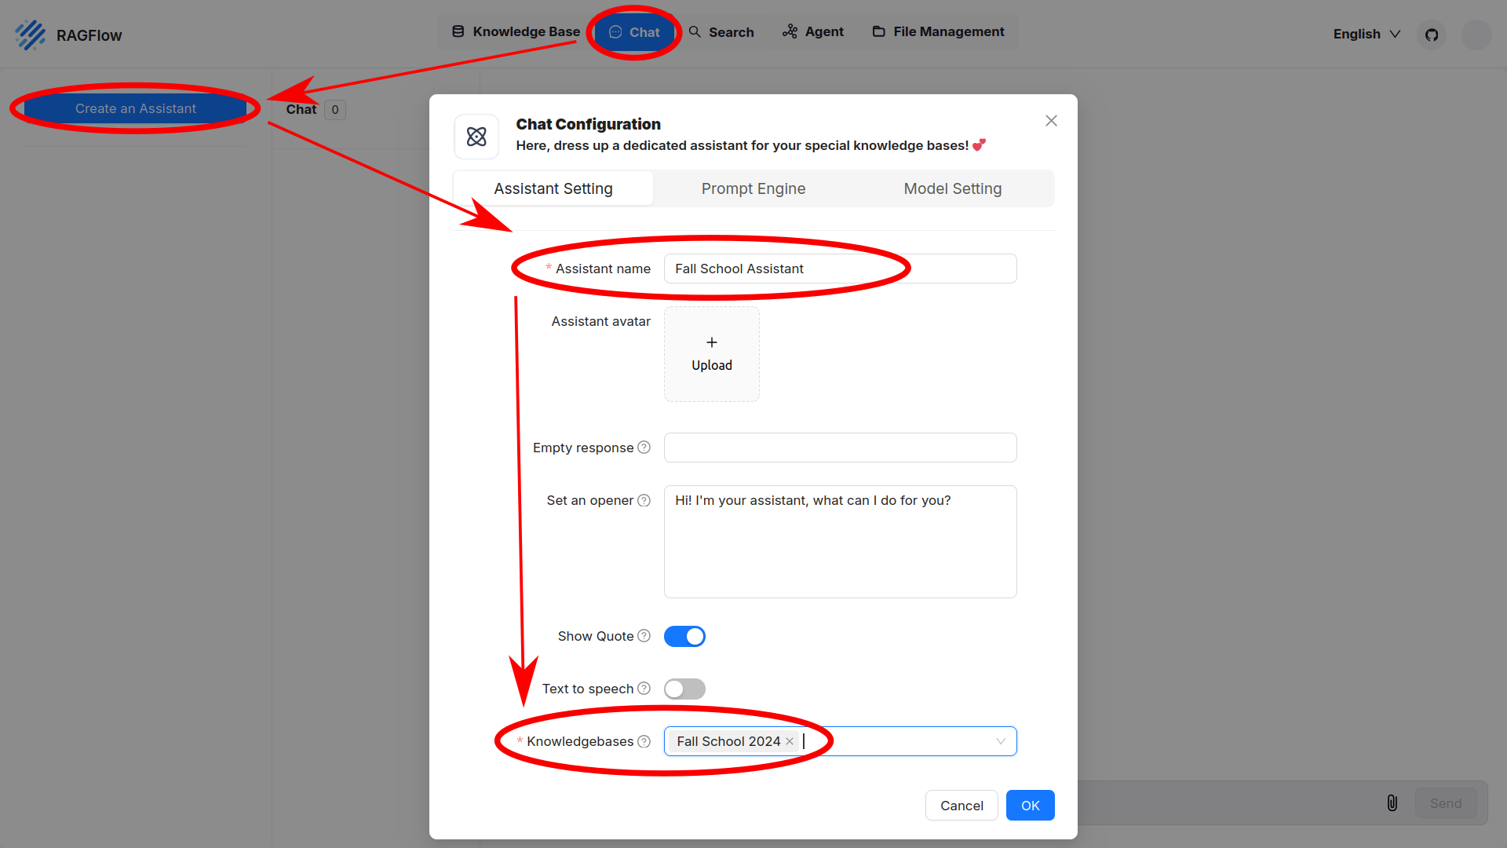Click Upload to add an assistant avatar

[711, 353]
